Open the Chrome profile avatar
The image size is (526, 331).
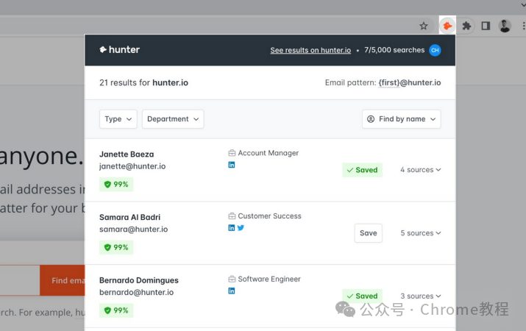505,26
